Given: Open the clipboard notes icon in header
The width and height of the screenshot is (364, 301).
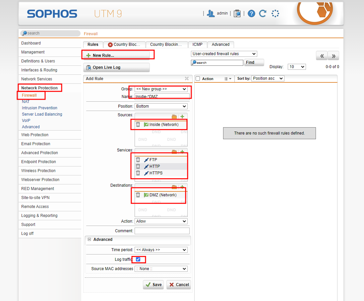Looking at the screenshot, I should pyautogui.click(x=237, y=14).
